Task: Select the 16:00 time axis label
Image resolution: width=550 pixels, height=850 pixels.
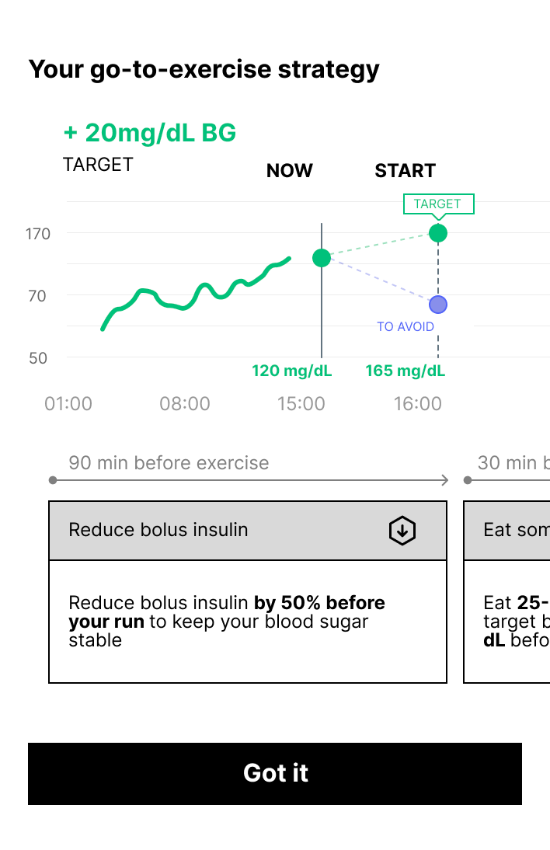Action: pyautogui.click(x=417, y=404)
